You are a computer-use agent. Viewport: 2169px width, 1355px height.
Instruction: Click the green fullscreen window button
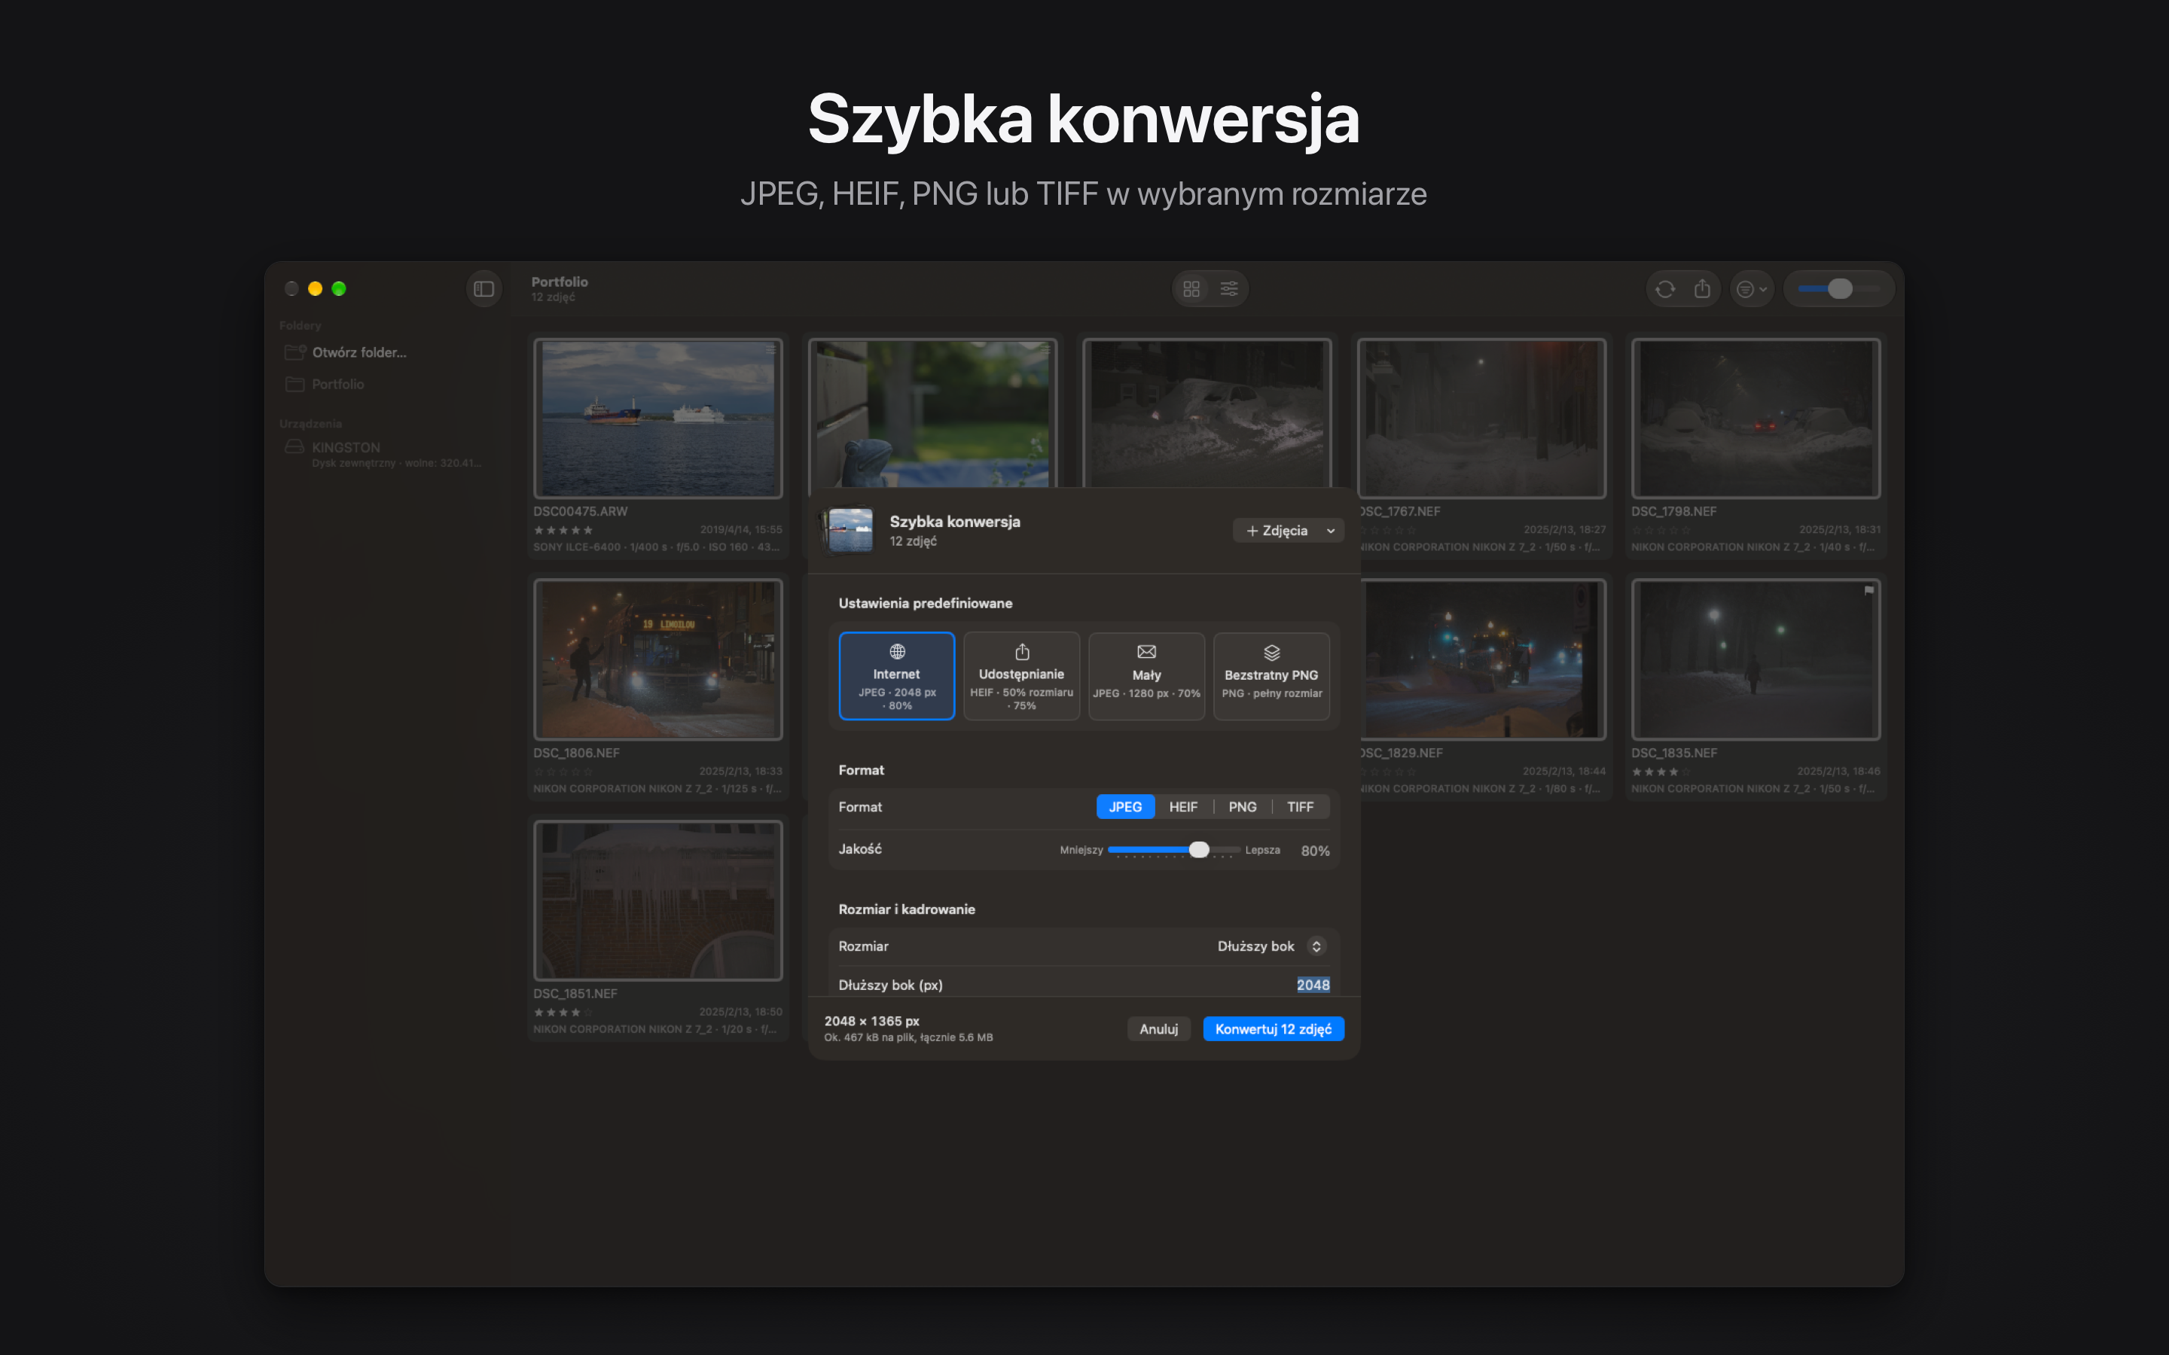[x=339, y=288]
